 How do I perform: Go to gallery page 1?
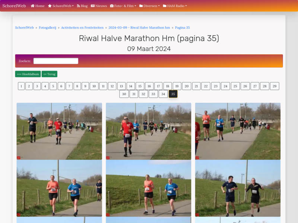[21, 86]
